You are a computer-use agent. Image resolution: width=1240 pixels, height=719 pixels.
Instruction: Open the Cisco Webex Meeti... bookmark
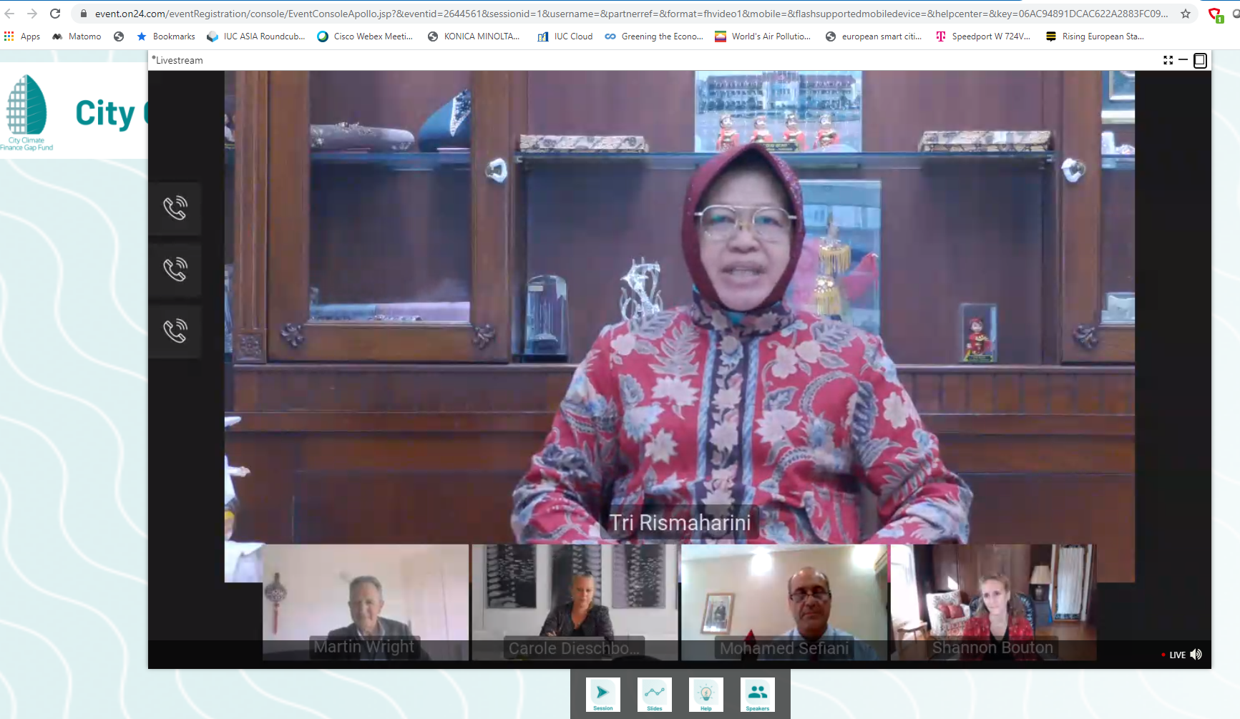[x=365, y=36]
